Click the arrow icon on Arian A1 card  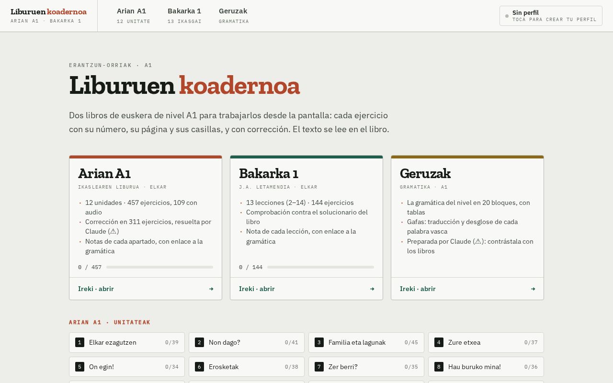(211, 289)
